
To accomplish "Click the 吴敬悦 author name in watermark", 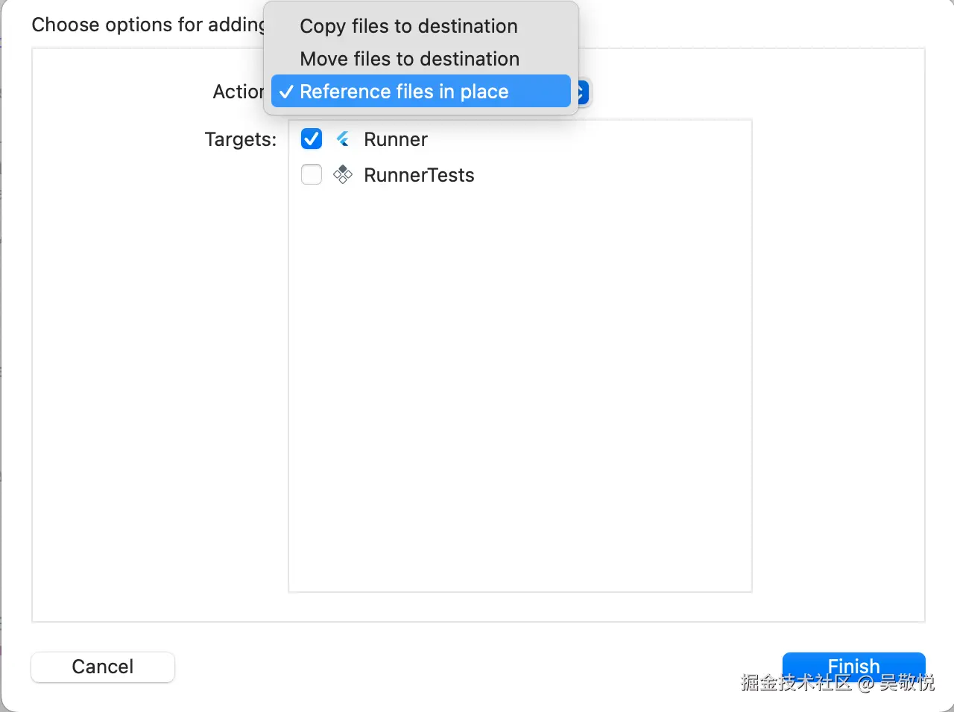I will coord(906,683).
